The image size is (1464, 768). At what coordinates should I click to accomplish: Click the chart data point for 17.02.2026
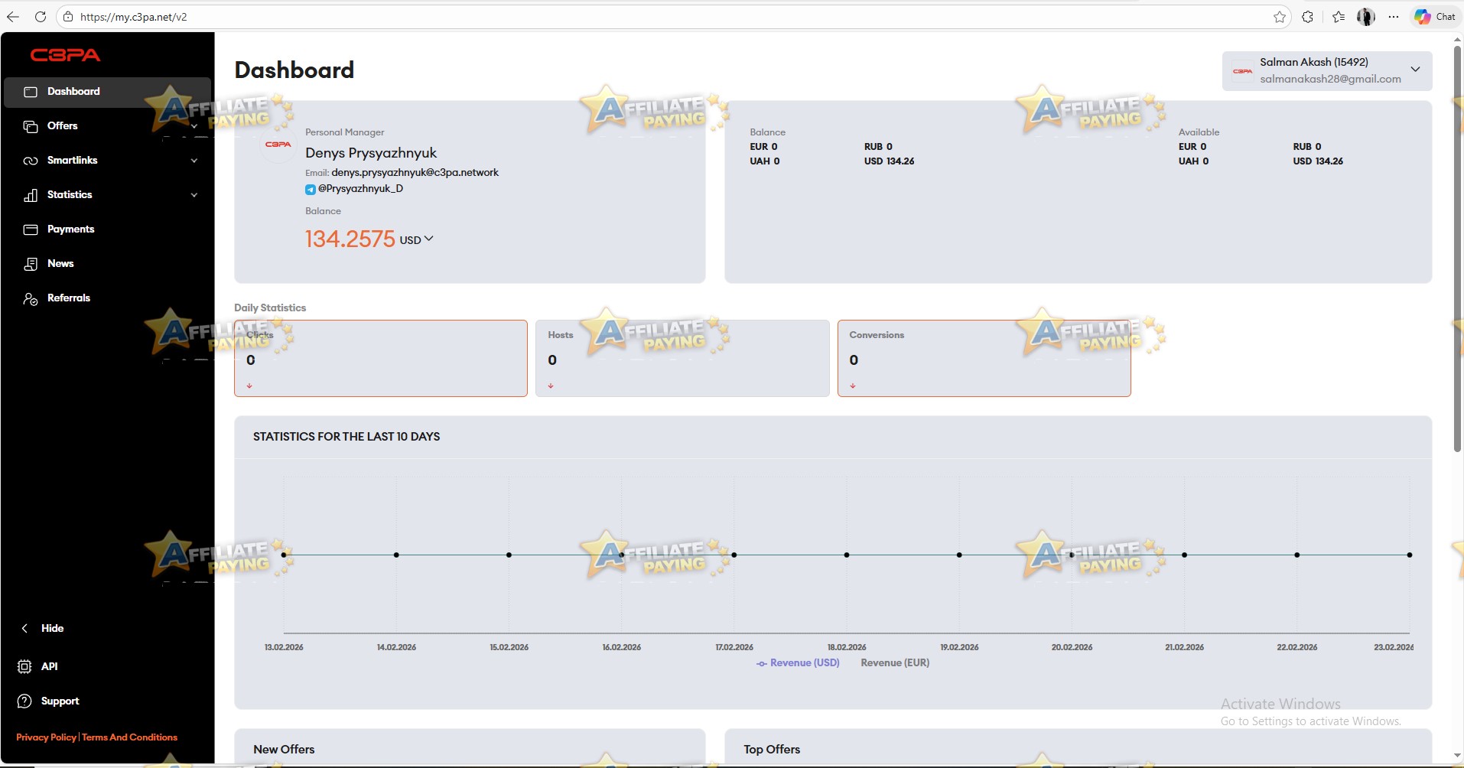coord(734,555)
